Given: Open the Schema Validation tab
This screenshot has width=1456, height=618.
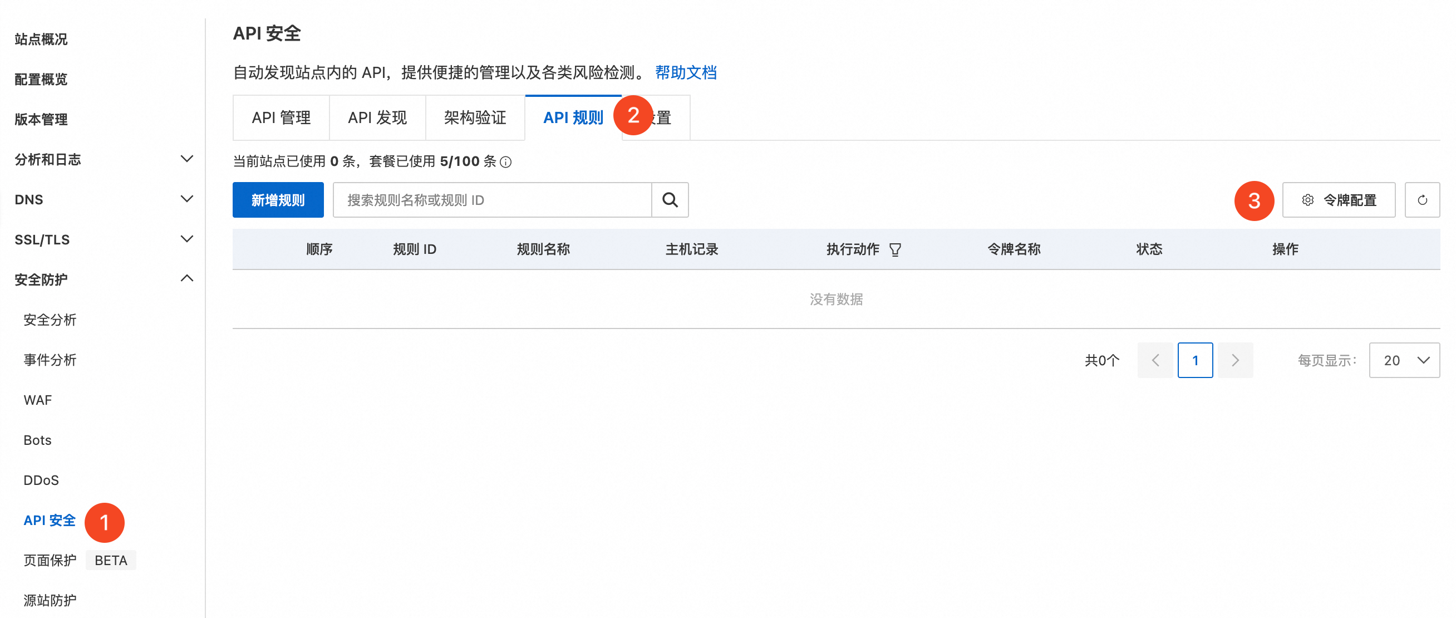Looking at the screenshot, I should click(474, 117).
